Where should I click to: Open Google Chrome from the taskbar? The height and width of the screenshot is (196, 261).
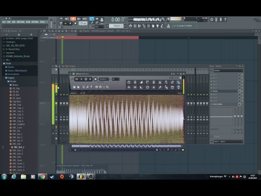[x=42, y=177]
